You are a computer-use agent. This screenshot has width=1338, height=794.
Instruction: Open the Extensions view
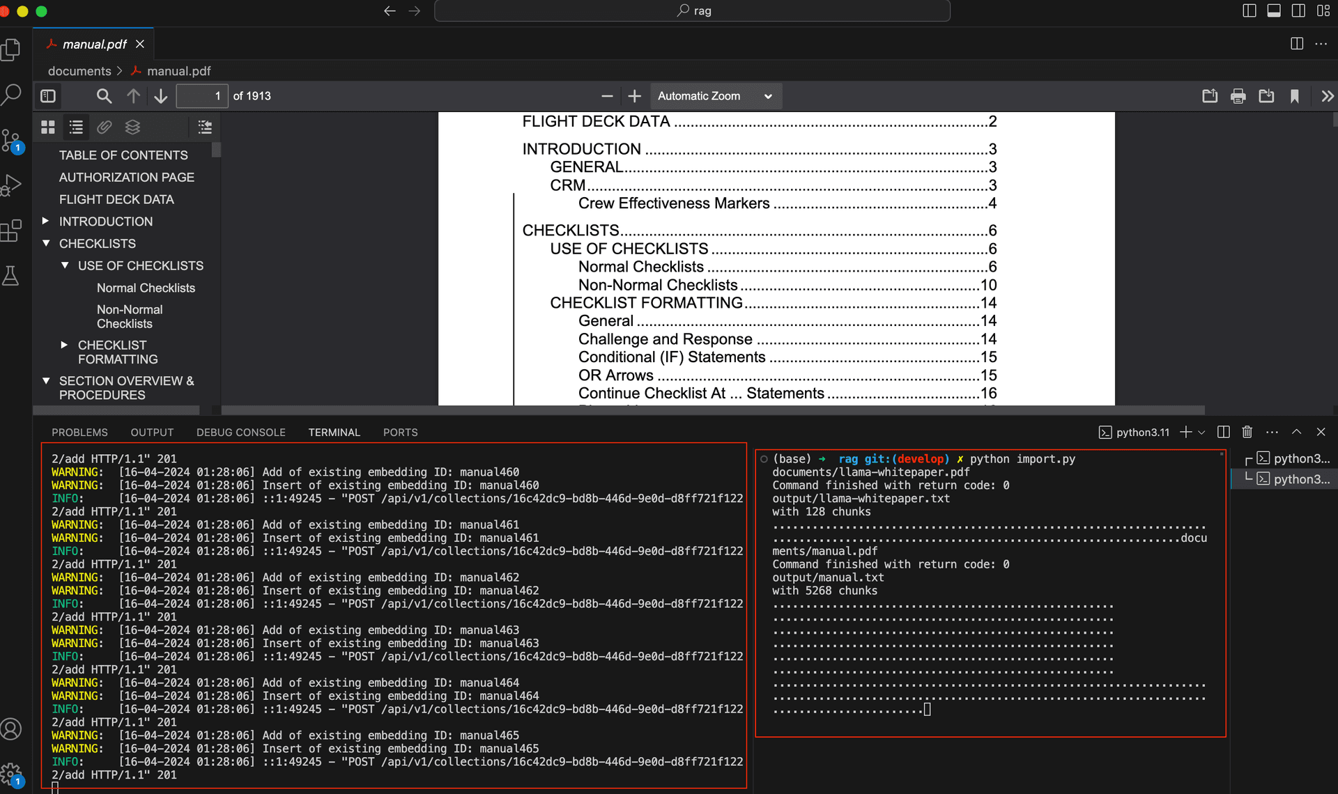pyautogui.click(x=11, y=231)
